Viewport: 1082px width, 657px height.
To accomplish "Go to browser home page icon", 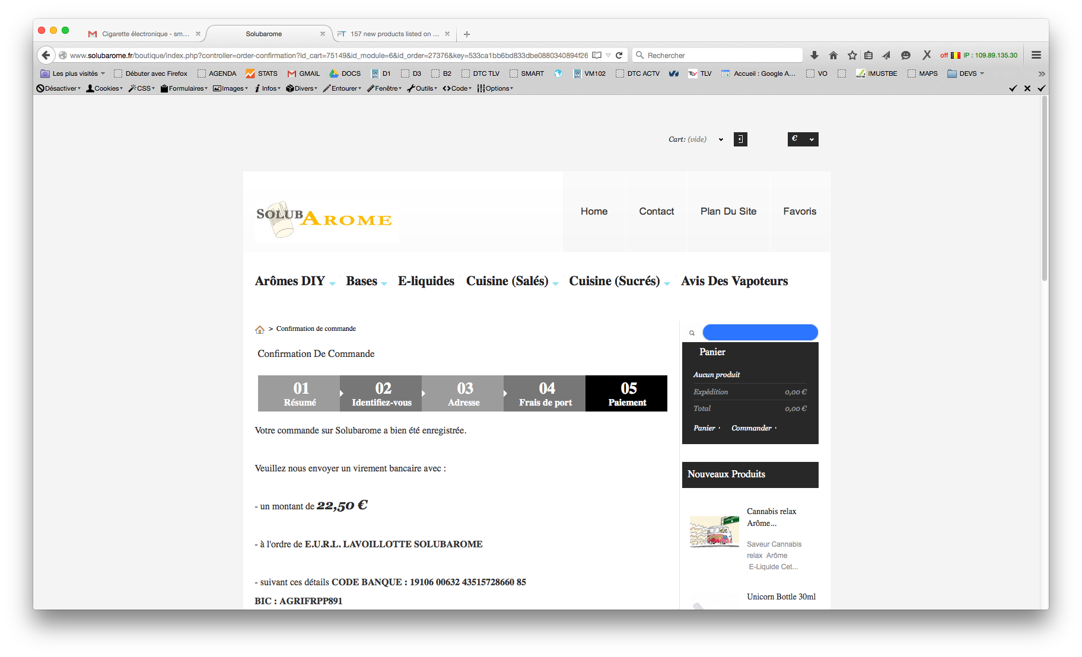I will coord(833,55).
